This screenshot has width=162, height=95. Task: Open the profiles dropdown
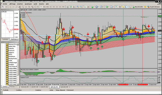(x=112, y=7)
